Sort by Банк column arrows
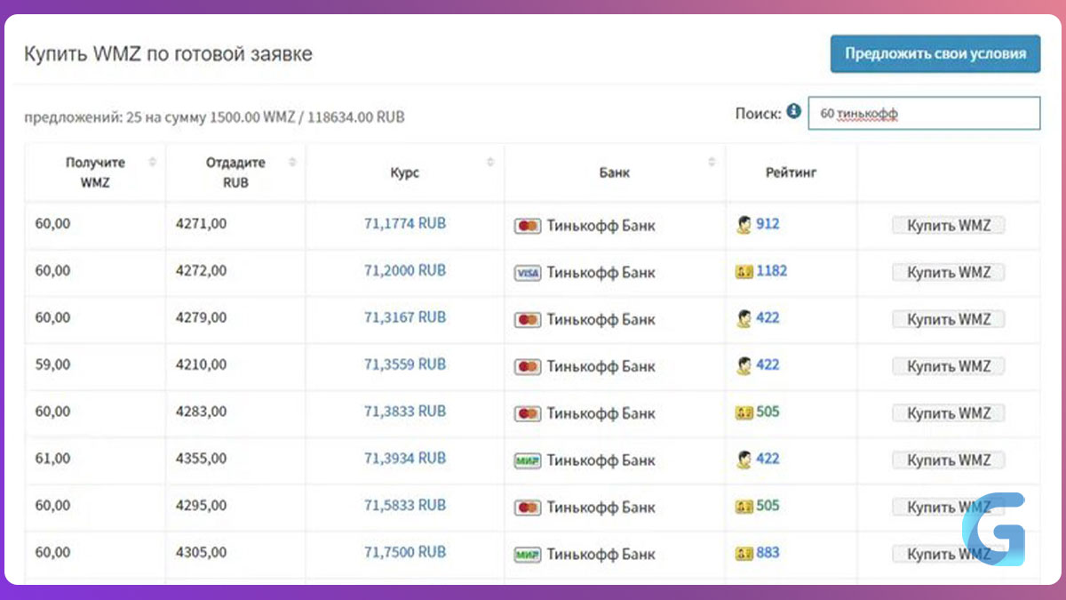The width and height of the screenshot is (1066, 600). coord(712,162)
